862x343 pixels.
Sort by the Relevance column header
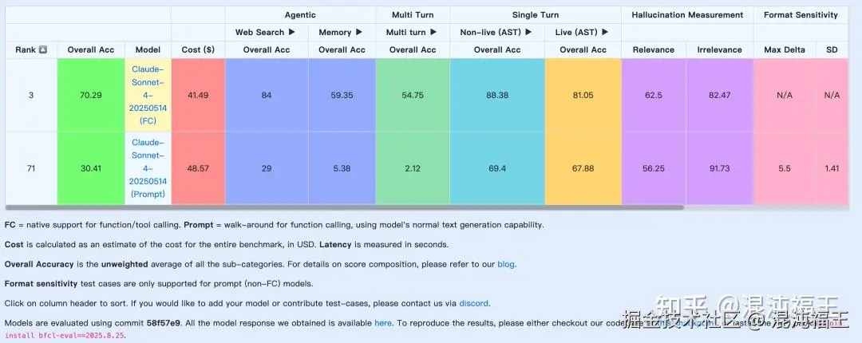(x=653, y=49)
